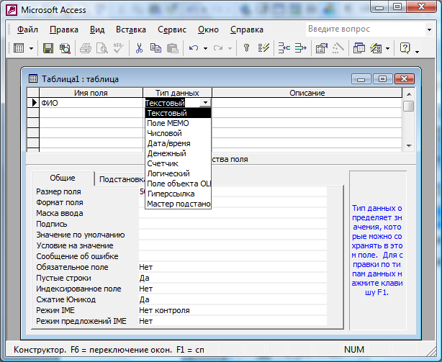Click the ФИО field name cell
The width and height of the screenshot is (442, 362).
[x=91, y=103]
